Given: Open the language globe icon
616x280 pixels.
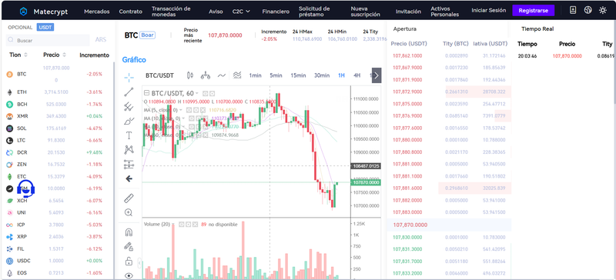Looking at the screenshot, I should 588,10.
